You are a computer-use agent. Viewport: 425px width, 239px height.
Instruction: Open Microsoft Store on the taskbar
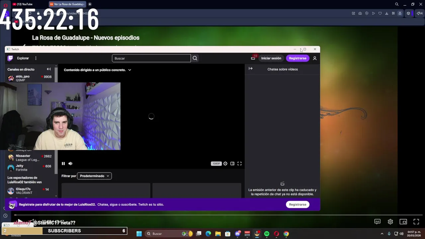(x=228, y=234)
